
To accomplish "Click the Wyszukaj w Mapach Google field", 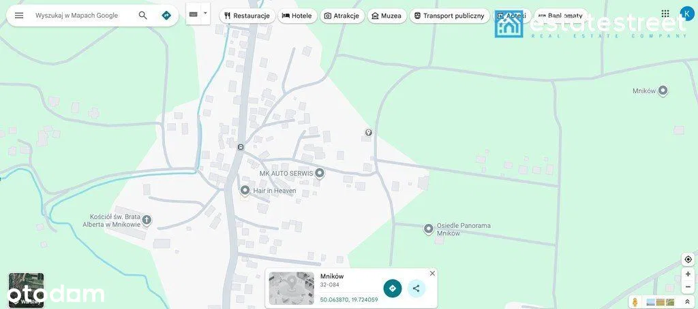I will [82, 15].
